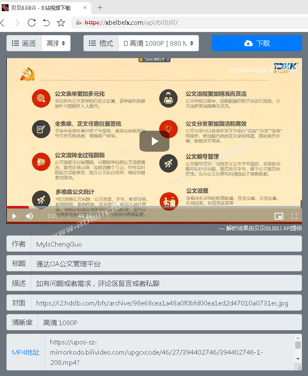This screenshot has width=308, height=376.
Task: Click scroll-up arrow in MP4 address box
Action: point(298,338)
